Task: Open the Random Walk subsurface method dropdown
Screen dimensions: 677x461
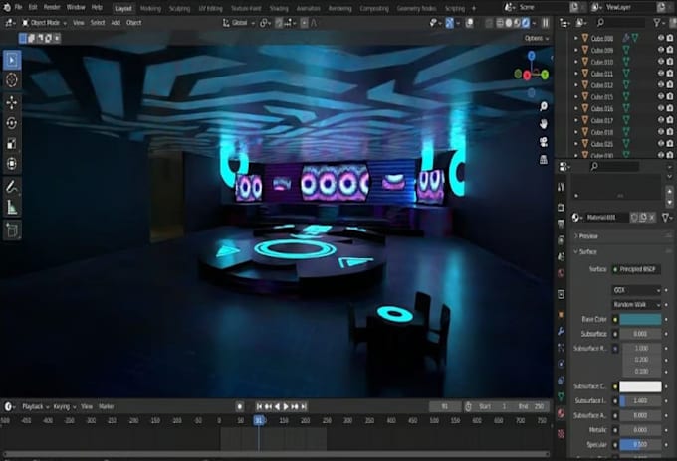Action: [638, 304]
